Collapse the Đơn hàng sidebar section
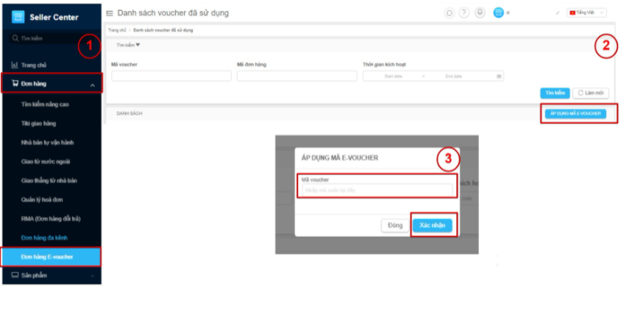Viewport: 632px width, 317px height. 93,85
